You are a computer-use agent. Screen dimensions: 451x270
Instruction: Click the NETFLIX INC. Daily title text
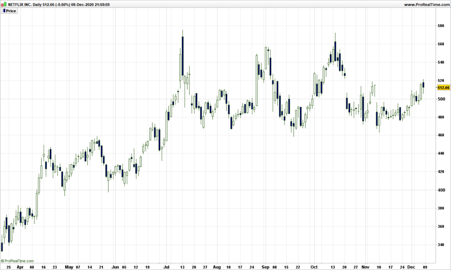point(25,4)
